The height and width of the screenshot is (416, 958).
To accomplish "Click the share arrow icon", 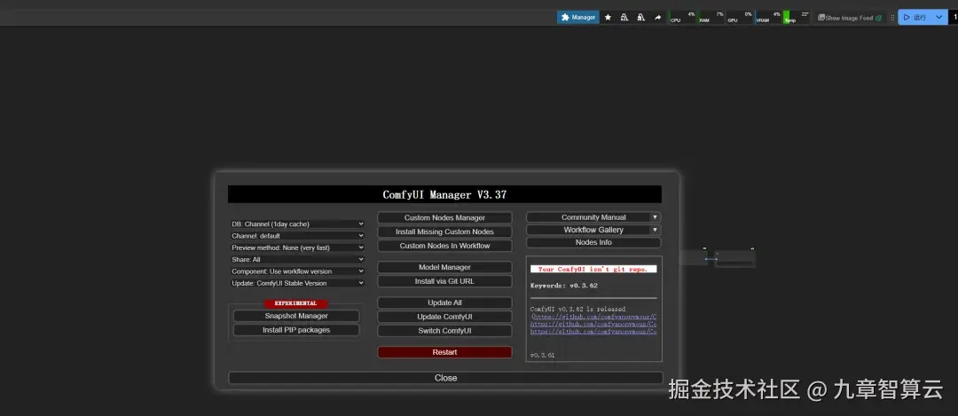I will click(657, 18).
